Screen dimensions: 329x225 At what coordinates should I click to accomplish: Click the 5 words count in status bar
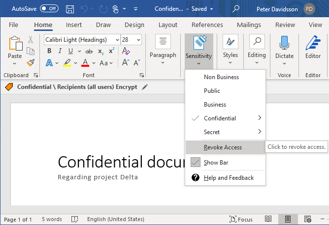pyautogui.click(x=52, y=219)
